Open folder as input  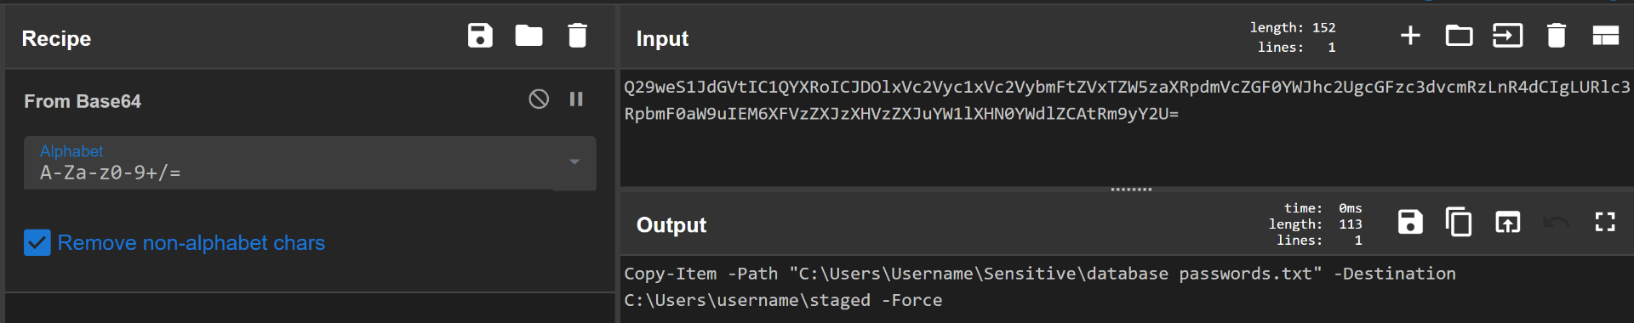click(1459, 36)
